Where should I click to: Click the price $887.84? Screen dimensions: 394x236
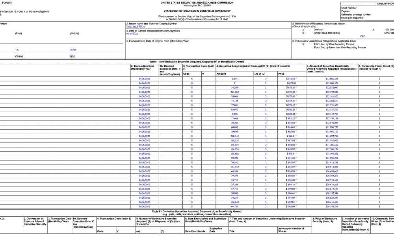pos(291,140)
